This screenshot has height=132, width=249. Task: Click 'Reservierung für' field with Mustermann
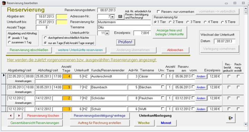(124, 22)
